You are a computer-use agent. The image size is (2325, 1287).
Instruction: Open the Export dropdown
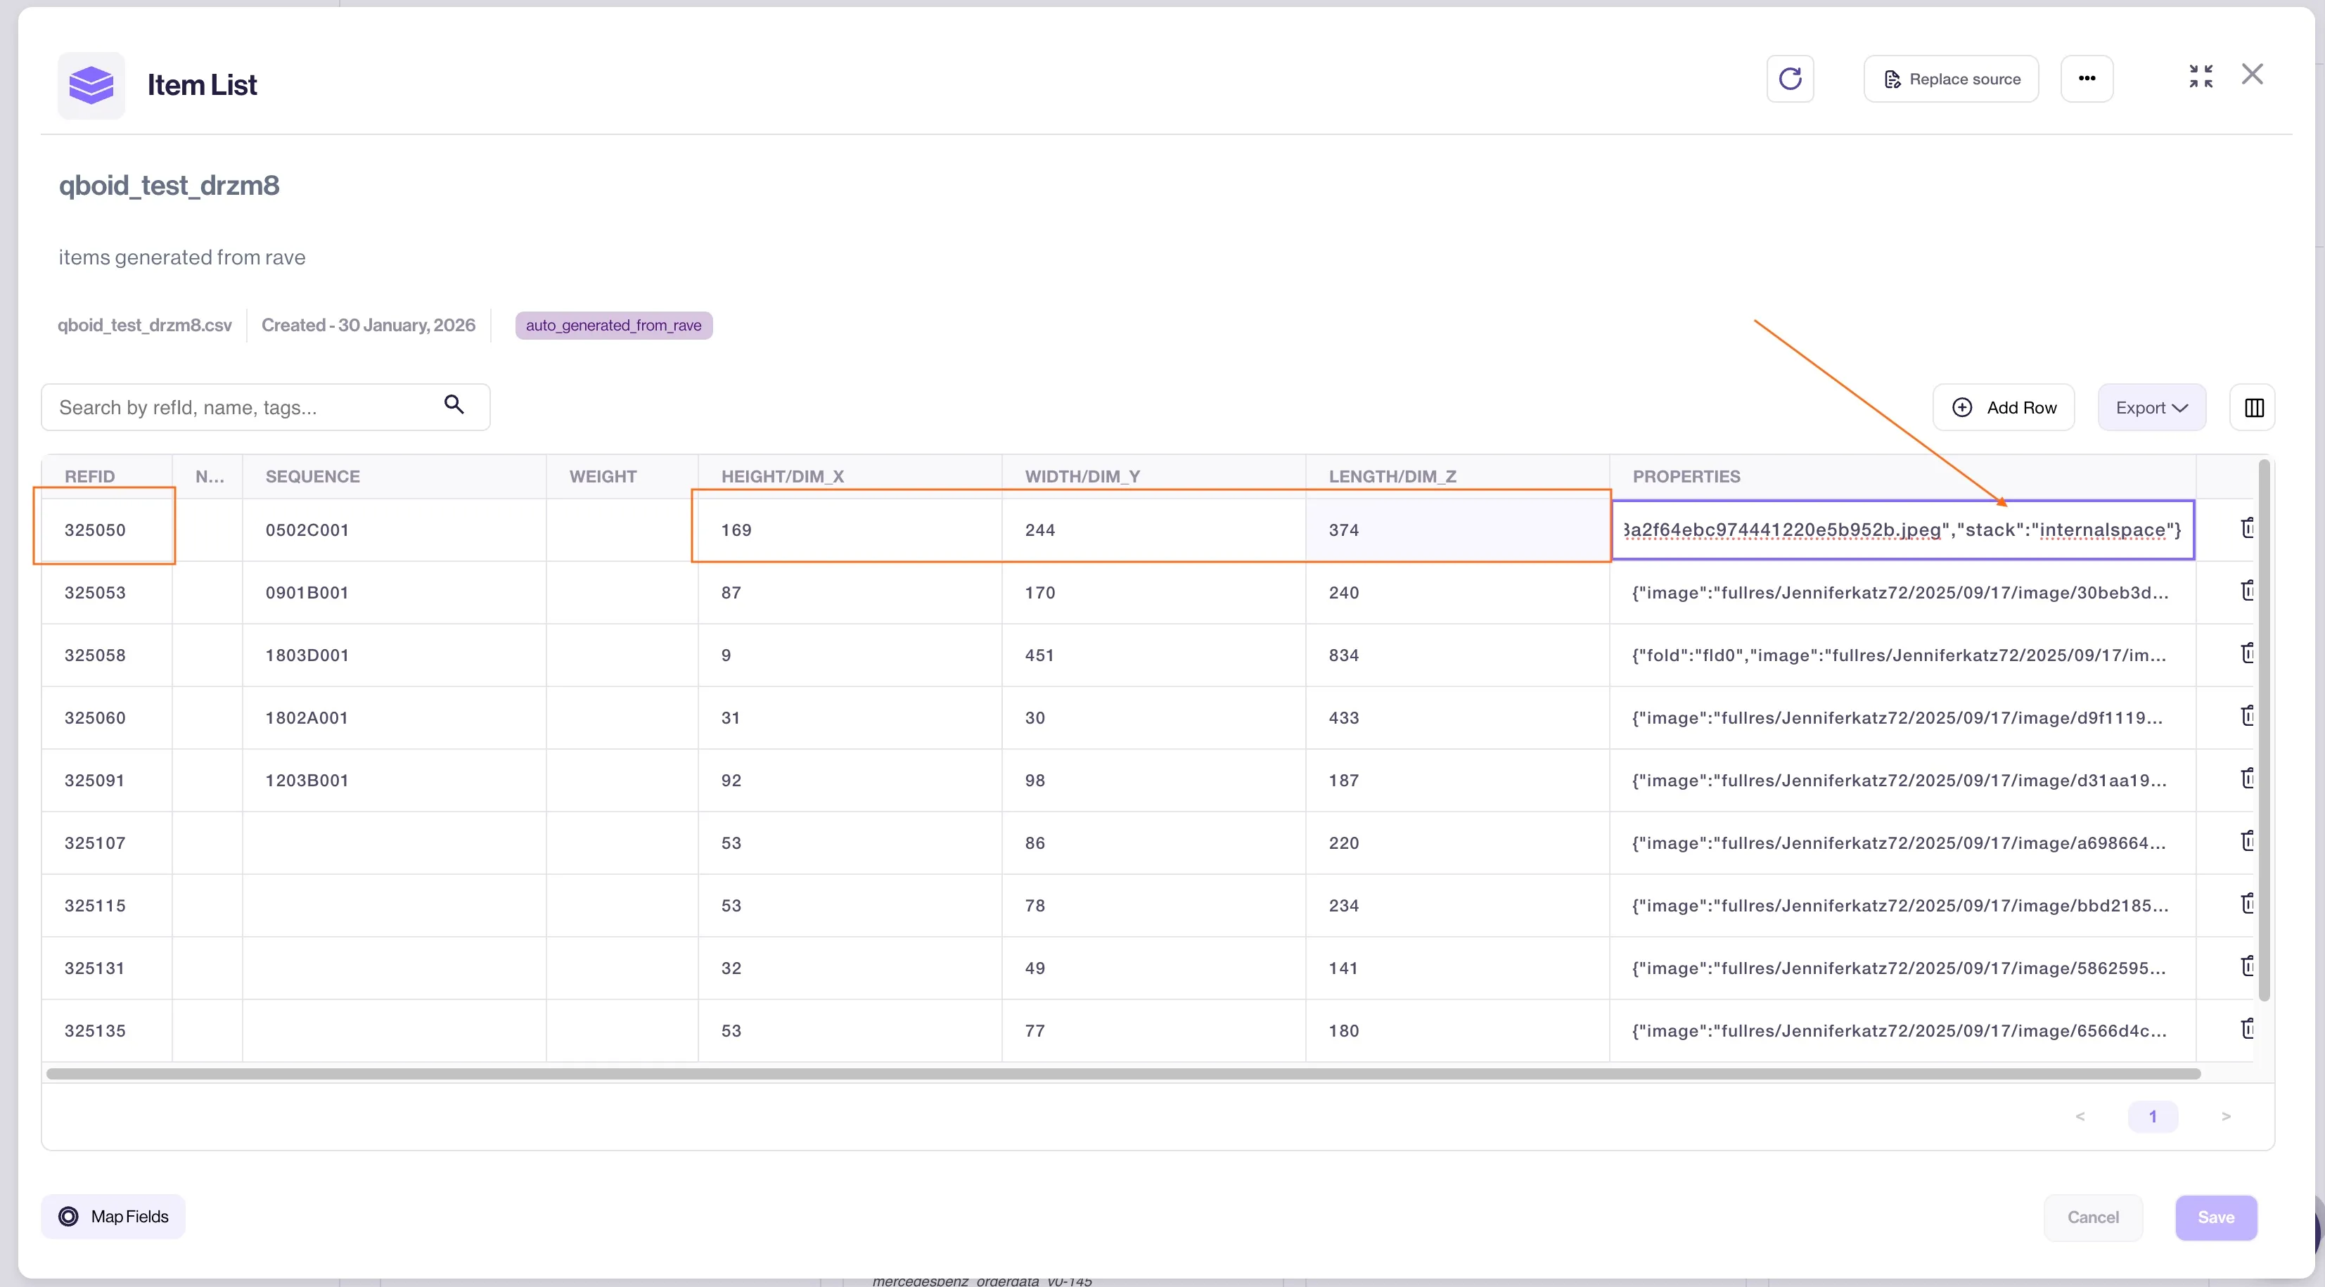click(x=2151, y=407)
